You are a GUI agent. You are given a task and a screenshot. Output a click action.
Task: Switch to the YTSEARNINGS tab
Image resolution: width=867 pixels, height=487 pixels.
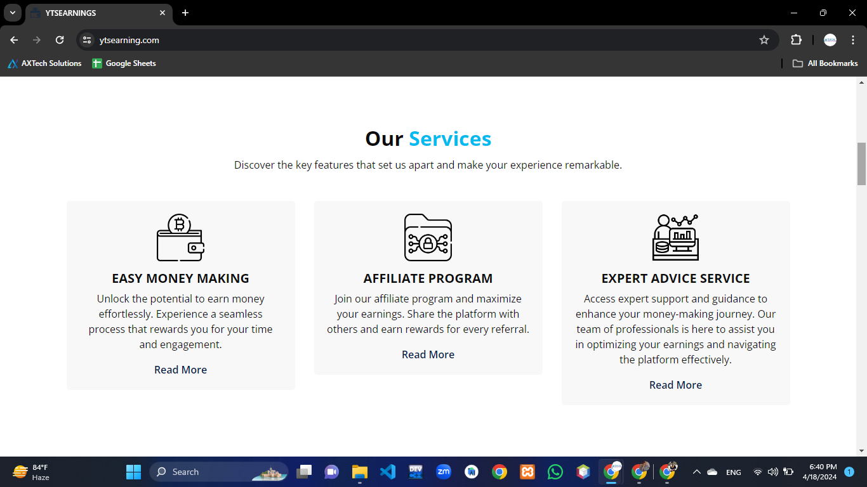click(x=95, y=13)
